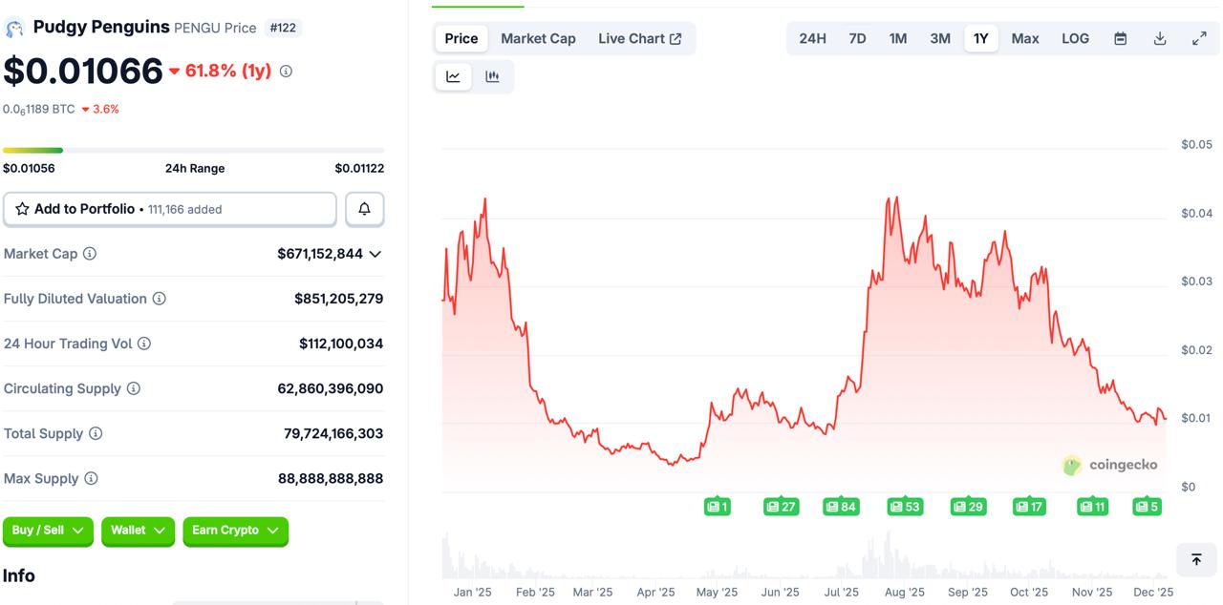Select the 24H time range
The image size is (1223, 605).
(x=812, y=38)
